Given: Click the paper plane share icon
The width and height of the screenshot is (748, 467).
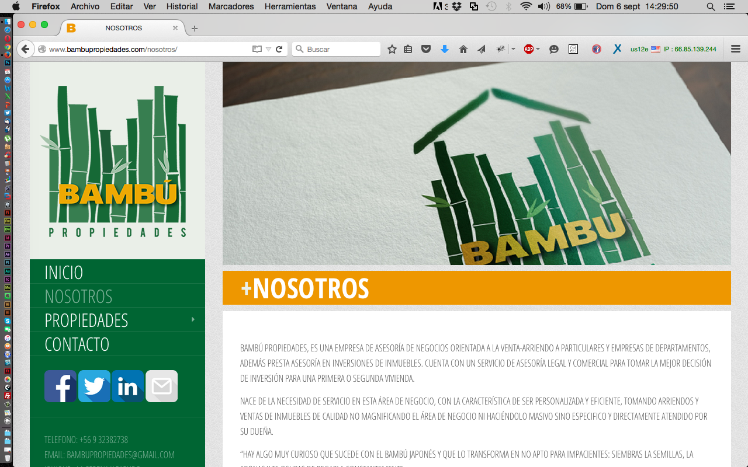Looking at the screenshot, I should coord(482,49).
